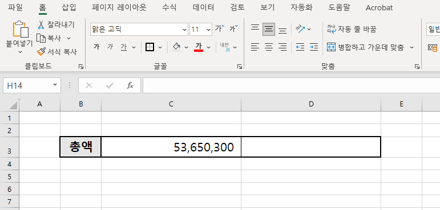
Task: Toggle 자동 줄 바꿈 wrap text
Action: point(352,29)
